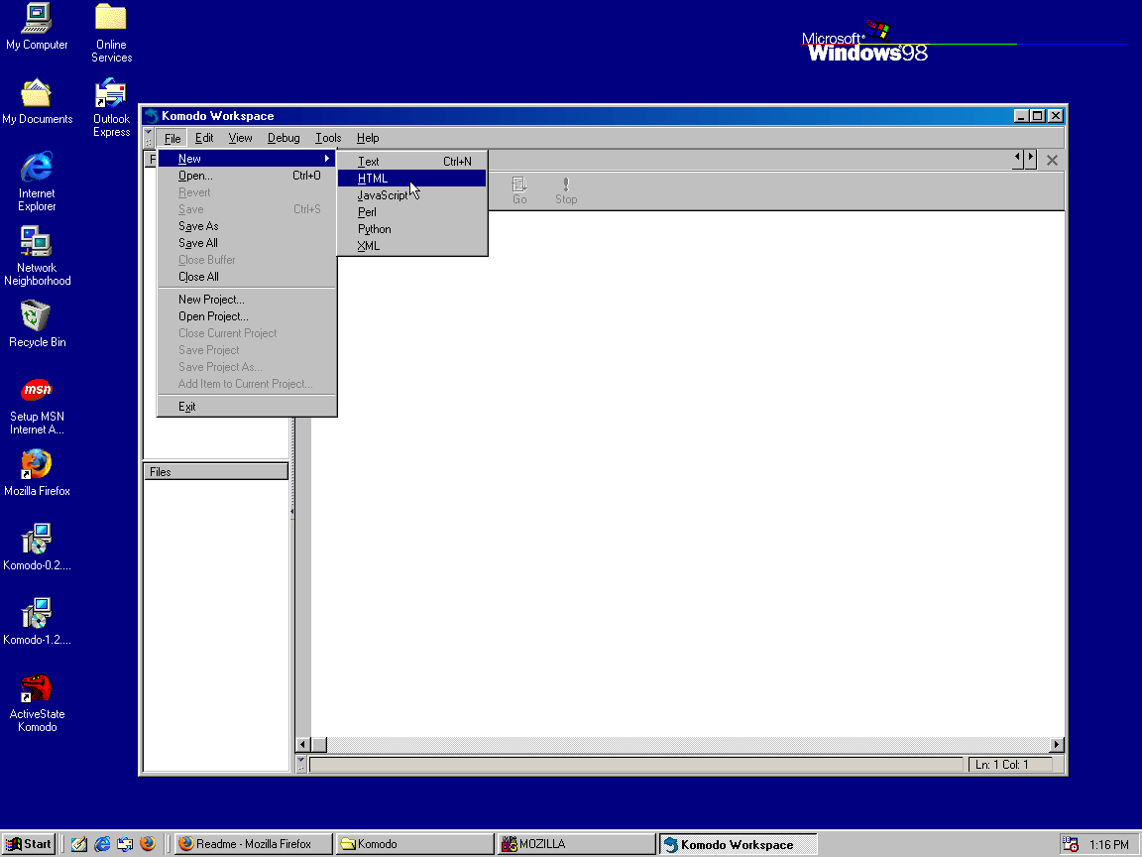Select the My Documents desktop icon
Viewport: 1142px width, 857px height.
pyautogui.click(x=37, y=102)
